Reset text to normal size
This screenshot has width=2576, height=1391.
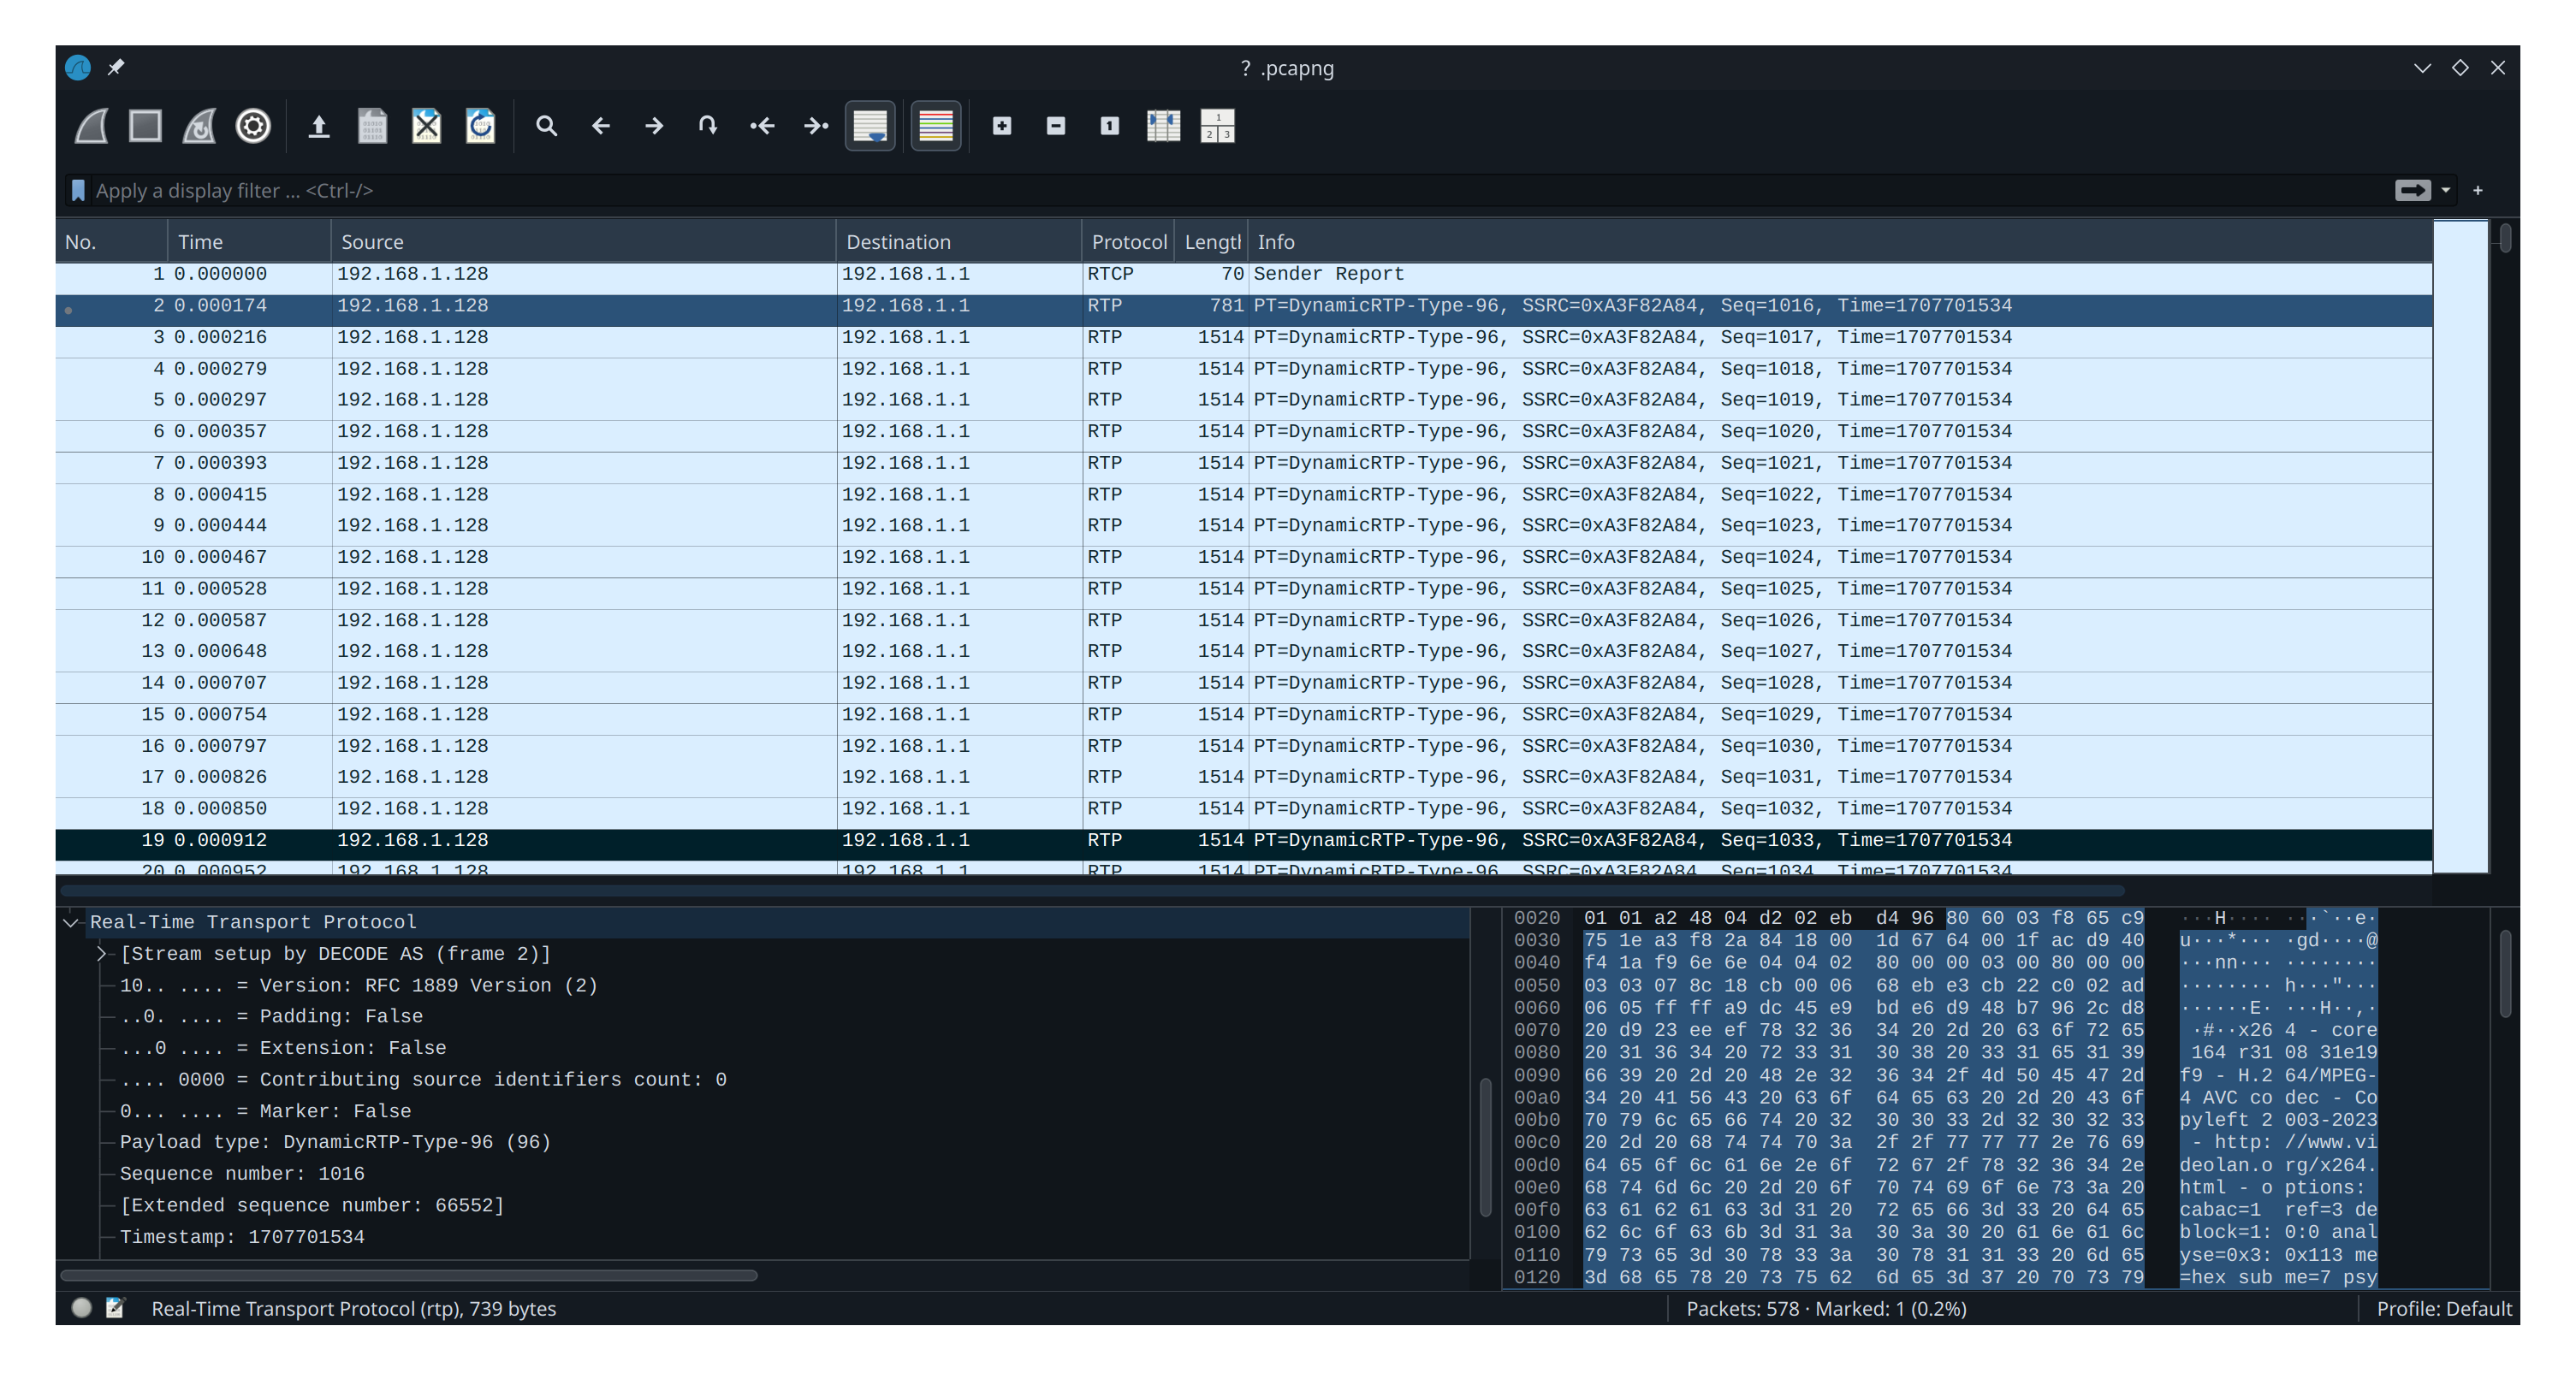(x=1110, y=126)
